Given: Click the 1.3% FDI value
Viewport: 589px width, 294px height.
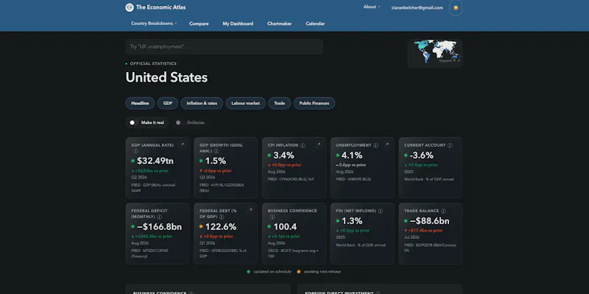Looking at the screenshot, I should pos(352,221).
